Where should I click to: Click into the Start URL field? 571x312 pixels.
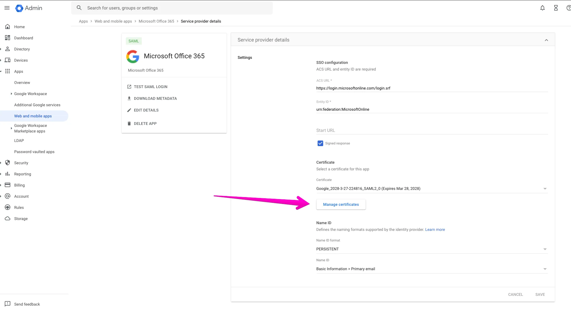[x=431, y=130]
